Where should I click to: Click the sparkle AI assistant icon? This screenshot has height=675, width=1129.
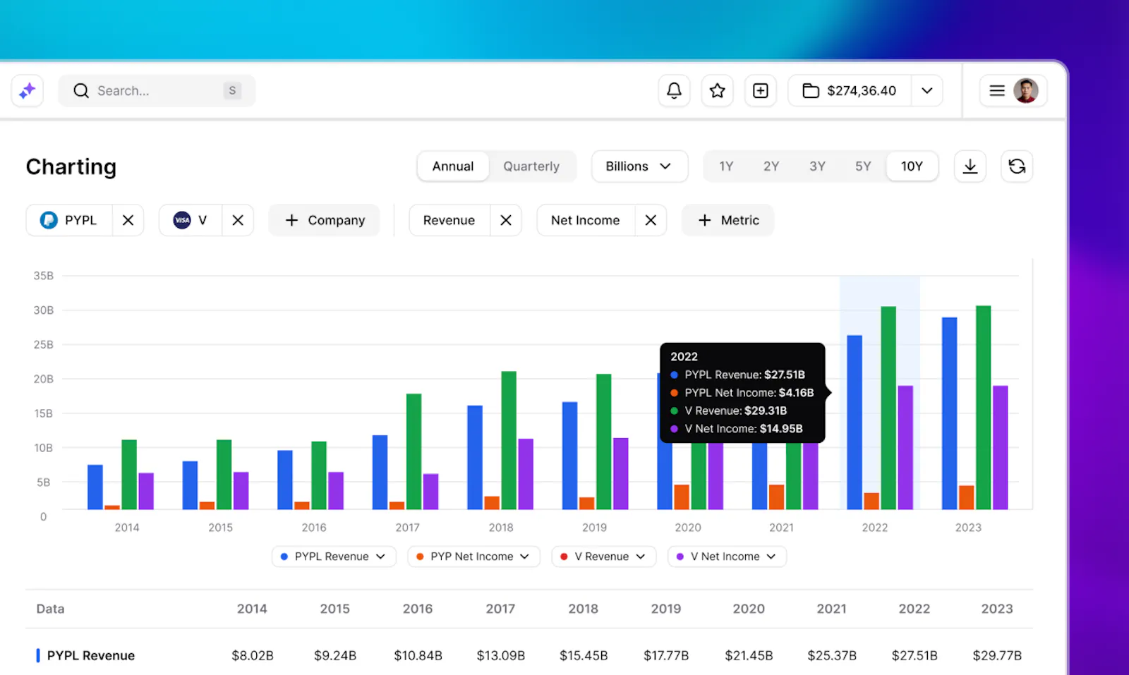point(28,91)
